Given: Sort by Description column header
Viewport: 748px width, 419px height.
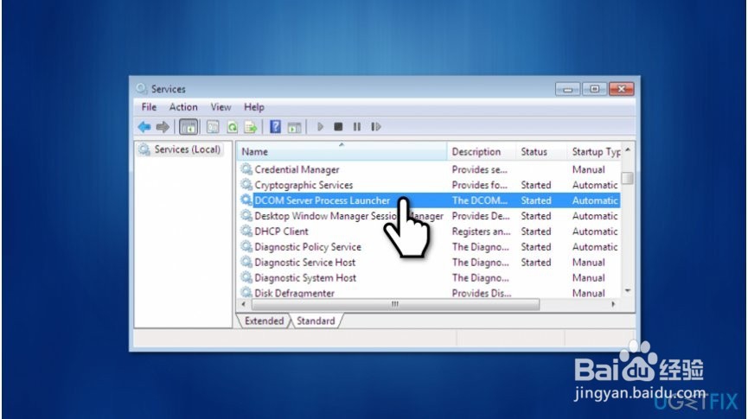Looking at the screenshot, I should point(482,151).
